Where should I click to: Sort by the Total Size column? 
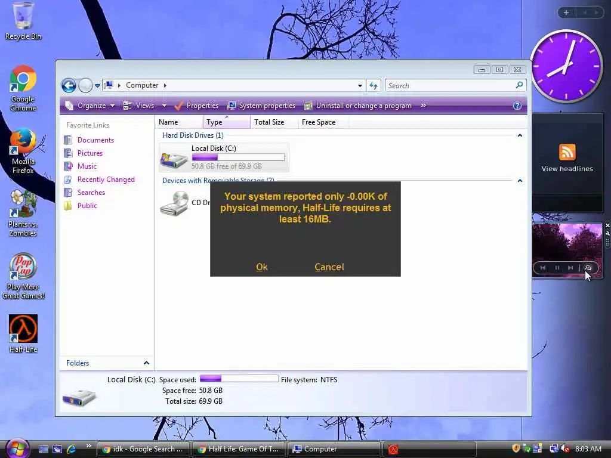274,122
